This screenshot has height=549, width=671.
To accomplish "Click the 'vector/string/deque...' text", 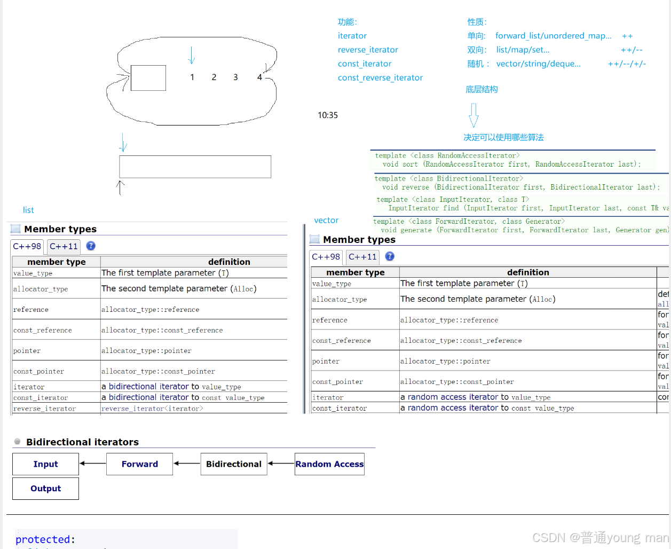I will [x=538, y=64].
